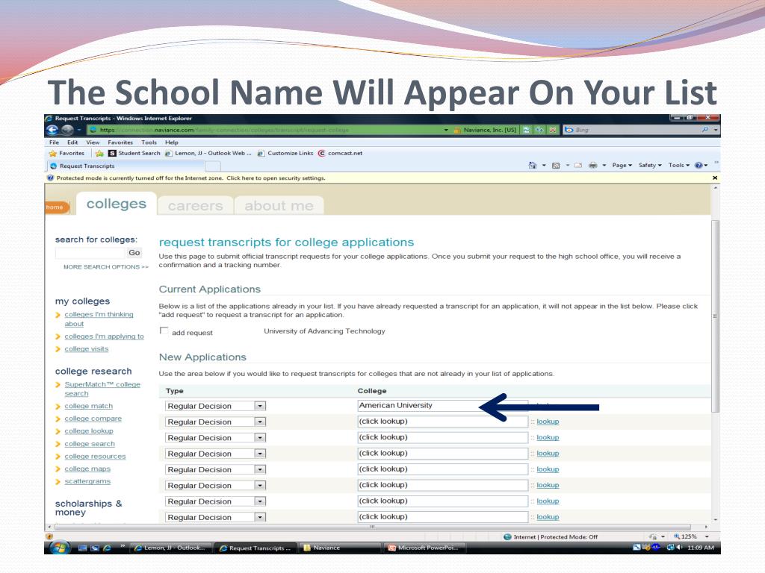Open the View menu
The image size is (765, 573).
[x=93, y=143]
